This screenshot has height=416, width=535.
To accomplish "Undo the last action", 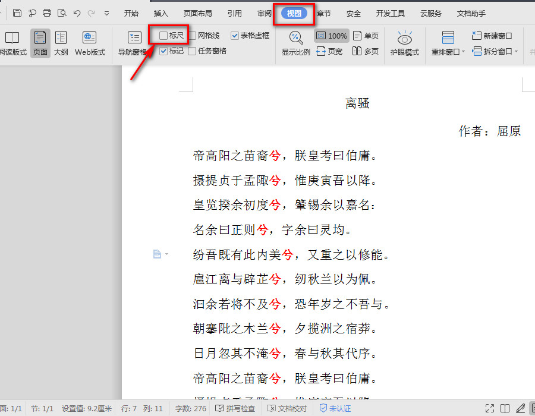I will (77, 13).
